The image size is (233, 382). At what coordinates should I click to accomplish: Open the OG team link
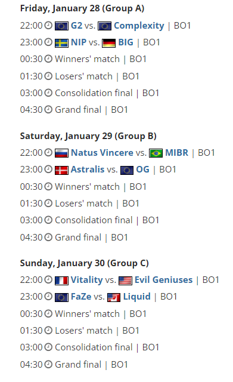(x=142, y=170)
